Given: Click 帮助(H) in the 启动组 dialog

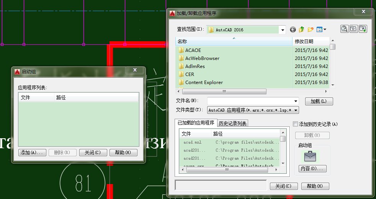Looking at the screenshot, I should pyautogui.click(x=123, y=153).
